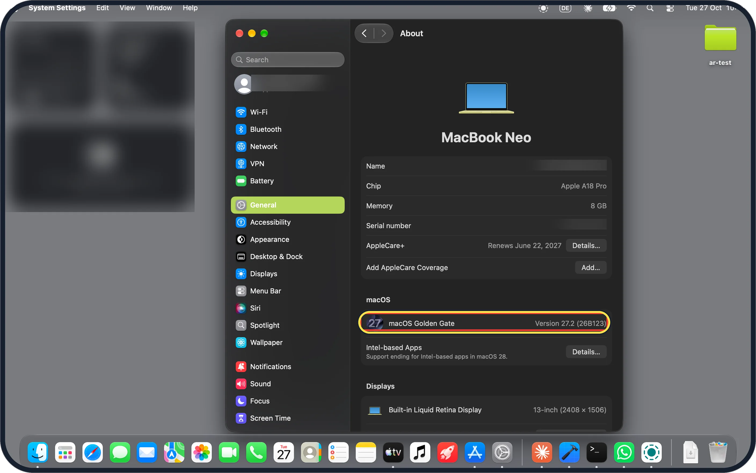Open the Help menu
Viewport: 756px width, 473px height.
tap(190, 8)
